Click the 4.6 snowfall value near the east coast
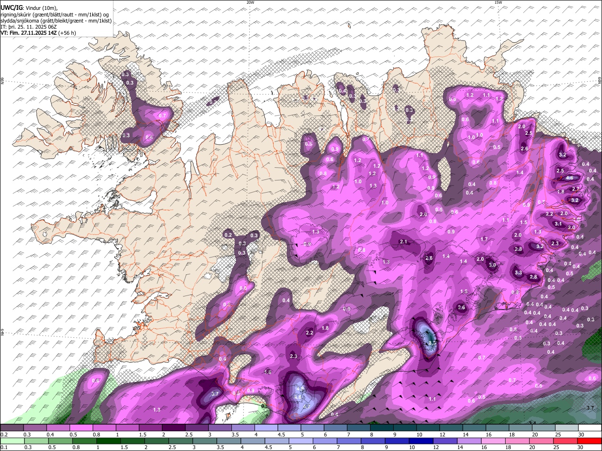602x451 pixels. [x=570, y=178]
